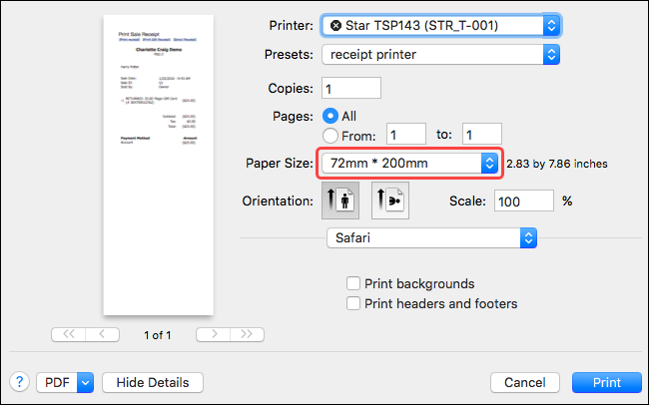The width and height of the screenshot is (649, 405).
Task: Click the Cancel button
Action: [x=525, y=383]
